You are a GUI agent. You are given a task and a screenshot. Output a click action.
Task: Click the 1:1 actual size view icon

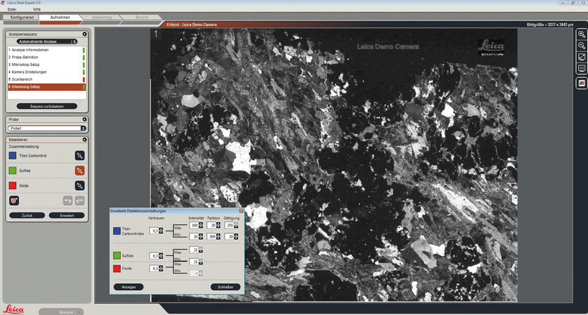pyautogui.click(x=581, y=69)
